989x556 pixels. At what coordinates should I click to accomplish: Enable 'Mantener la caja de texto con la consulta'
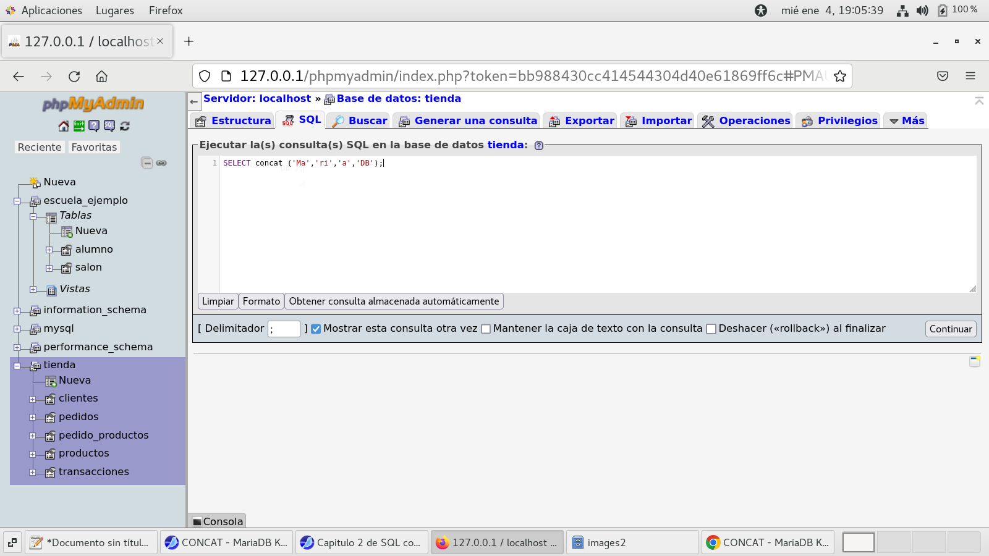(x=486, y=329)
